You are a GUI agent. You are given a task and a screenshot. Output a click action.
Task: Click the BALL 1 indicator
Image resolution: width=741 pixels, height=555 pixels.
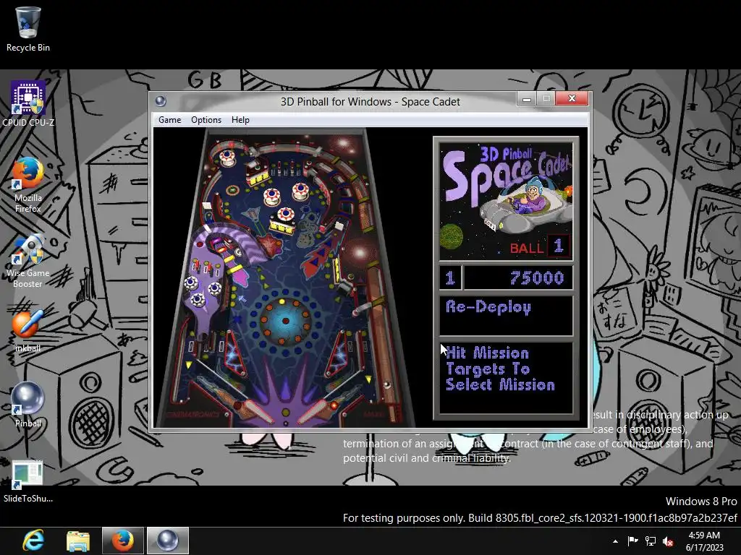point(540,247)
